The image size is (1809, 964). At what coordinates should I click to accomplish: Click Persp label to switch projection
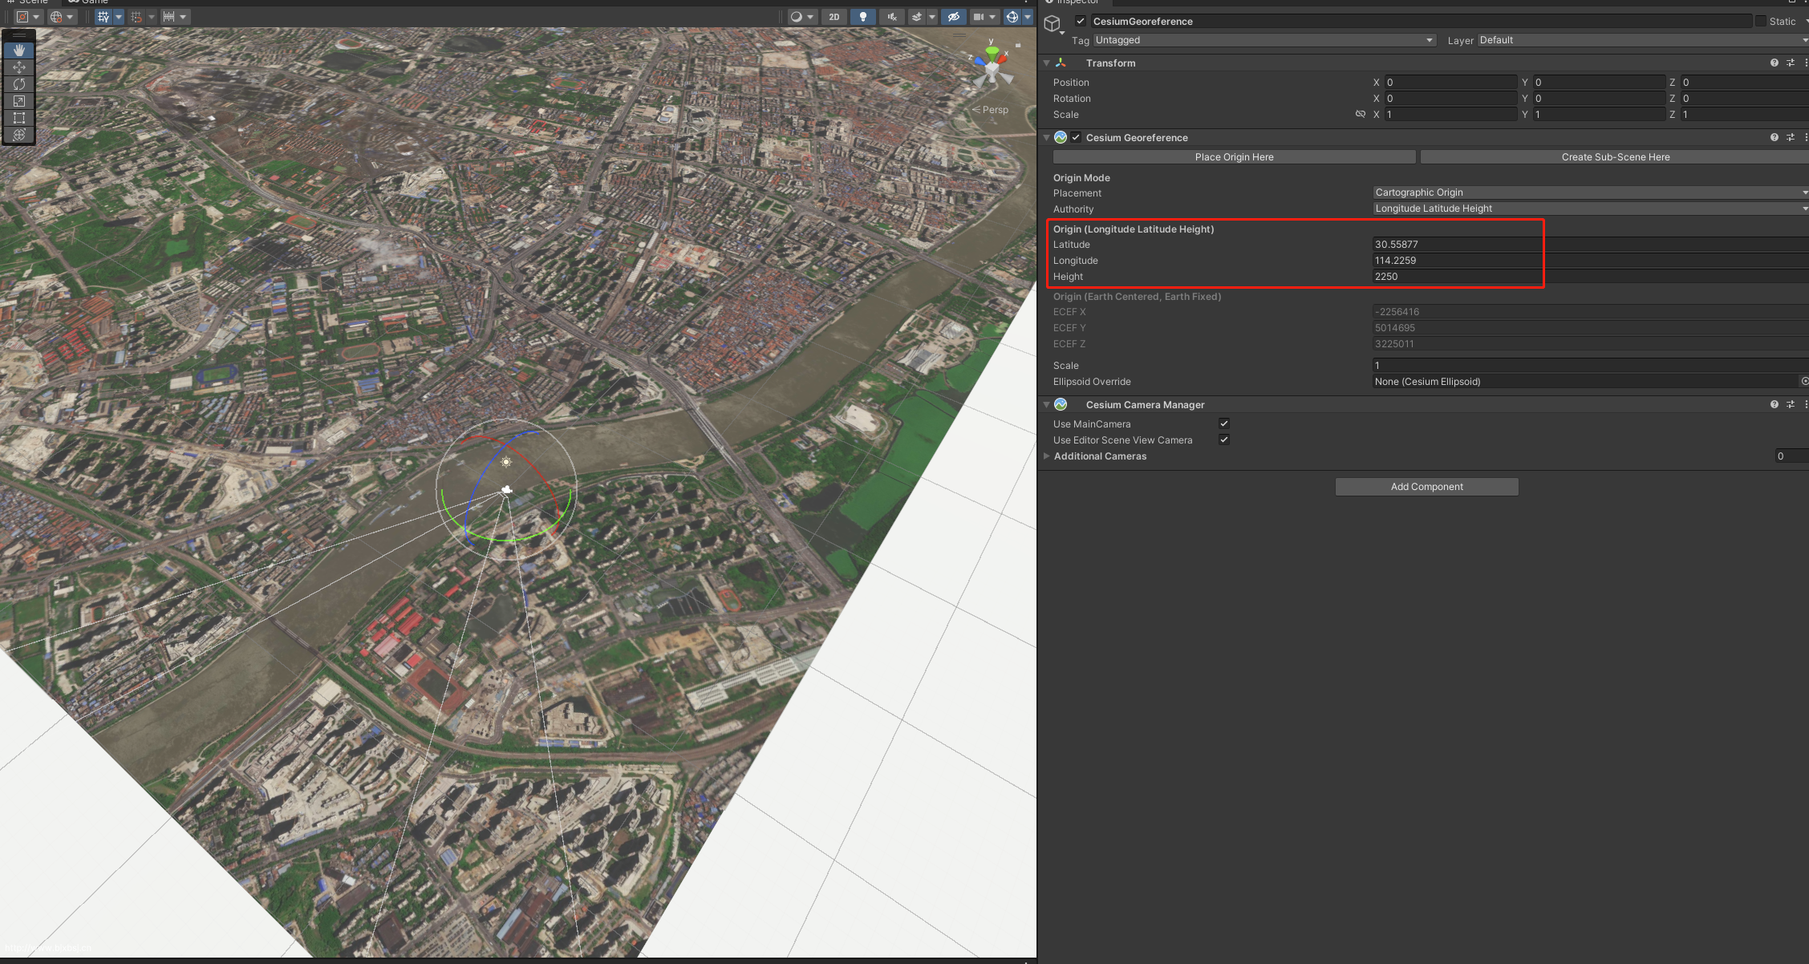pyautogui.click(x=995, y=110)
